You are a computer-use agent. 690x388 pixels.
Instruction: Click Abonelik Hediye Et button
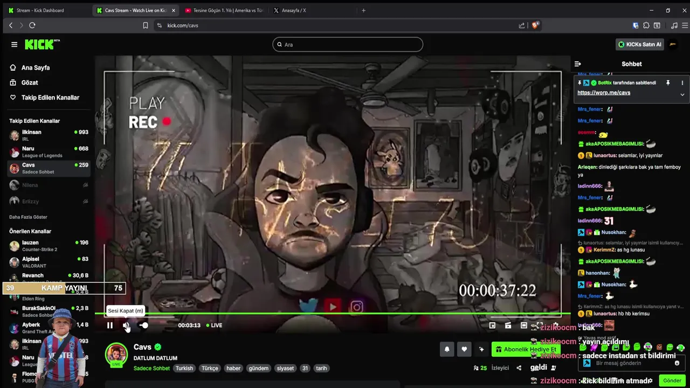coord(526,349)
